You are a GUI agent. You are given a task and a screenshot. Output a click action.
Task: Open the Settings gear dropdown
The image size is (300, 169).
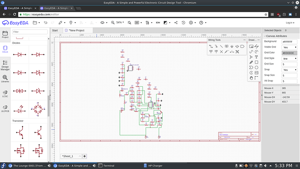click(193, 23)
